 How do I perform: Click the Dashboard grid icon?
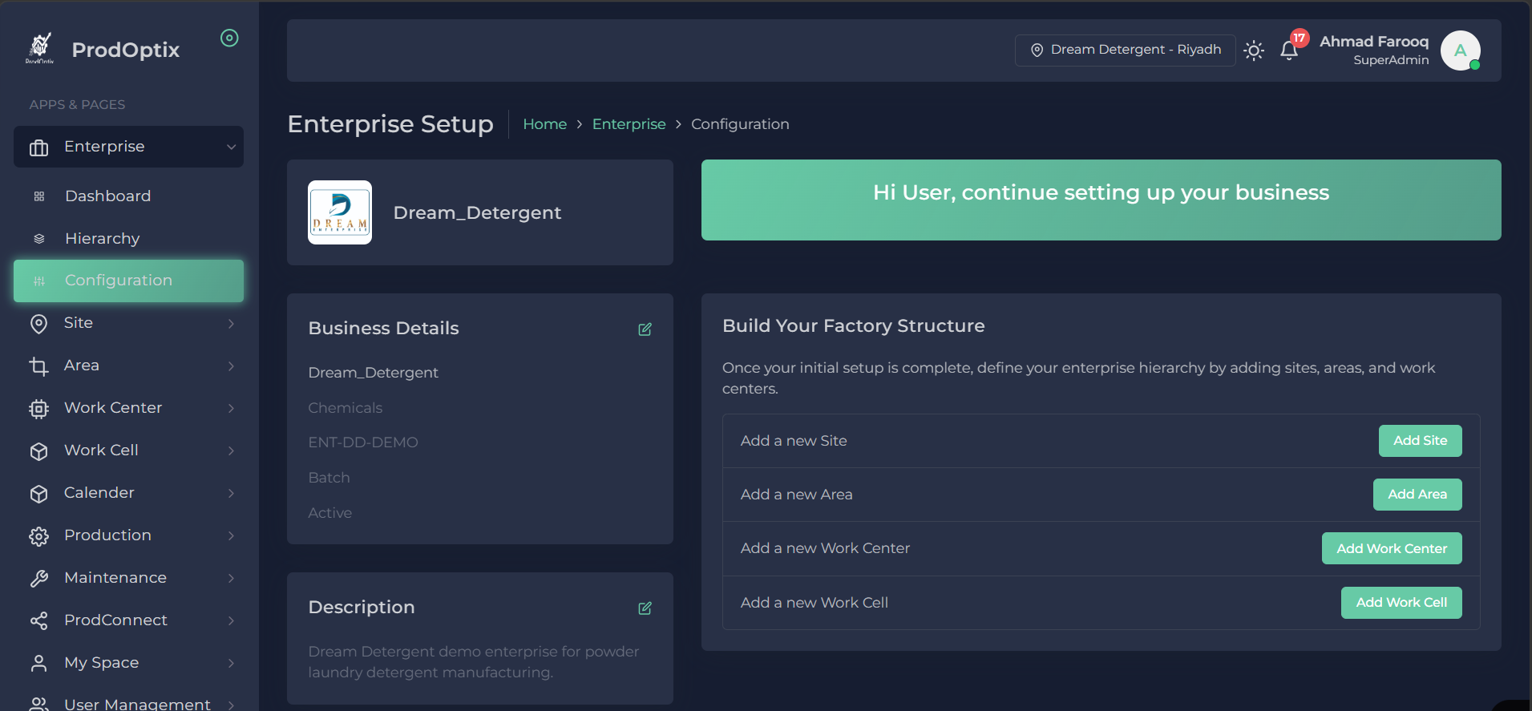point(39,196)
